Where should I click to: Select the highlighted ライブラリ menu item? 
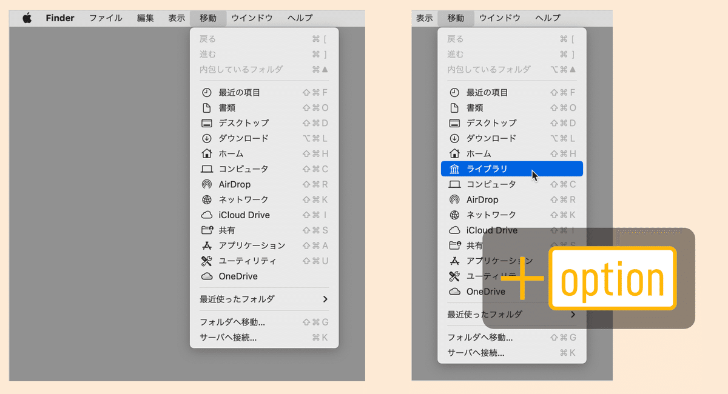click(x=511, y=169)
